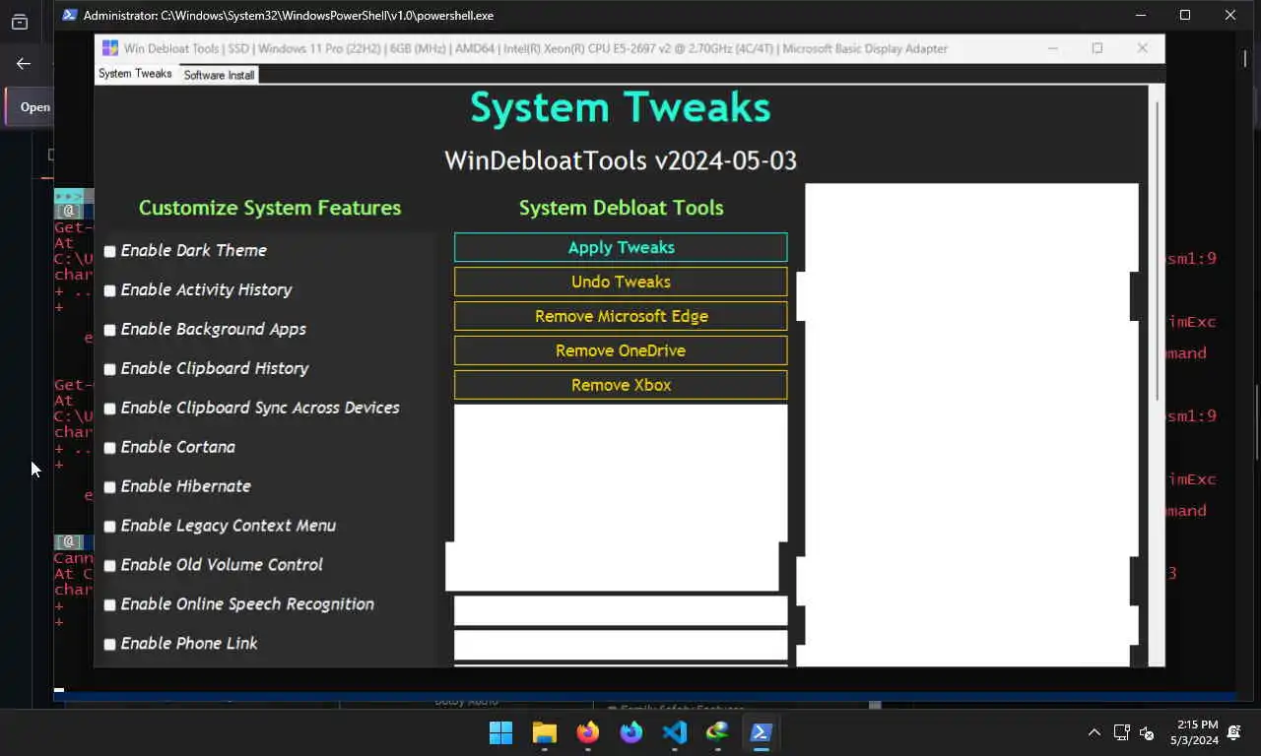Enable Online Speech Recognition checkbox
Image resolution: width=1261 pixels, height=756 pixels.
pos(110,605)
